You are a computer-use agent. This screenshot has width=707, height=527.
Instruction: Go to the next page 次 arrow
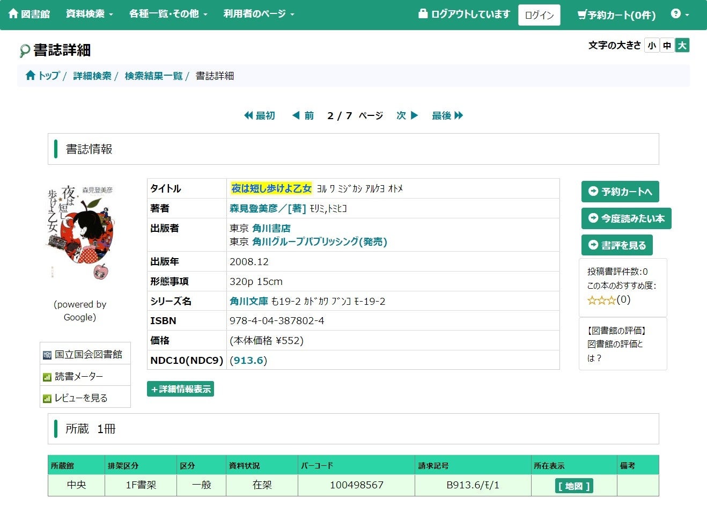pyautogui.click(x=414, y=115)
